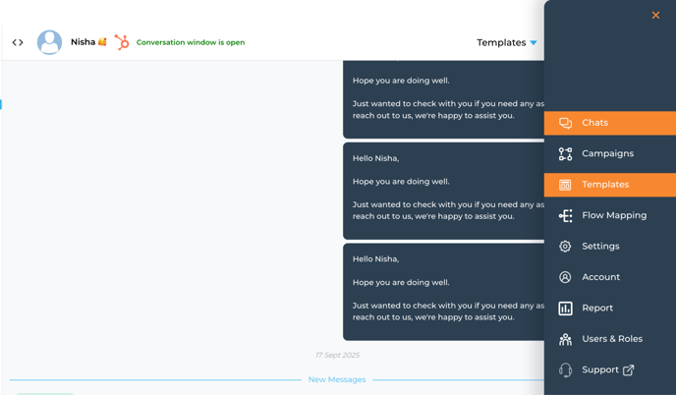Viewport: 676px width, 395px height.
Task: Toggle the code brackets panel icon
Action: coord(18,42)
